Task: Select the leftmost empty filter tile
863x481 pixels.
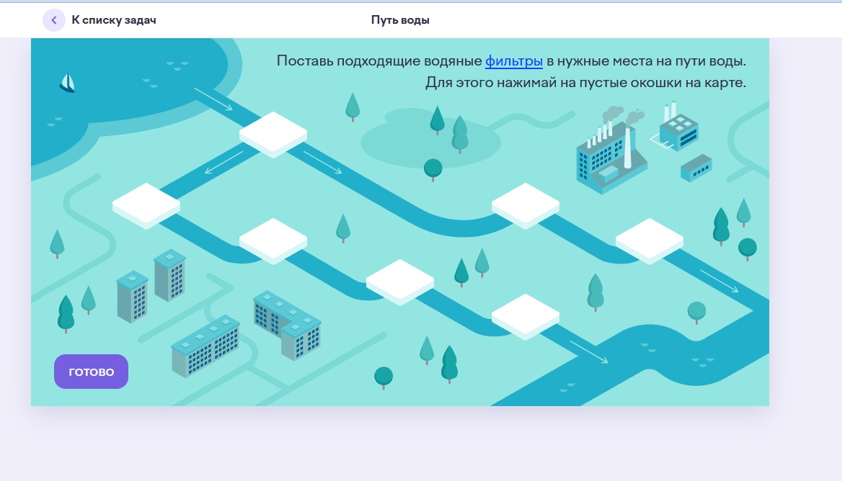Action: click(x=146, y=203)
